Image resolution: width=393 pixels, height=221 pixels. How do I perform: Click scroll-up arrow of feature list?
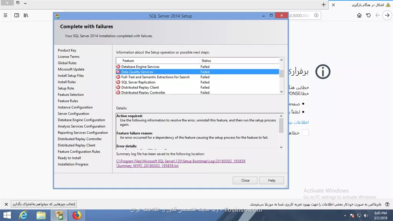[x=281, y=60]
